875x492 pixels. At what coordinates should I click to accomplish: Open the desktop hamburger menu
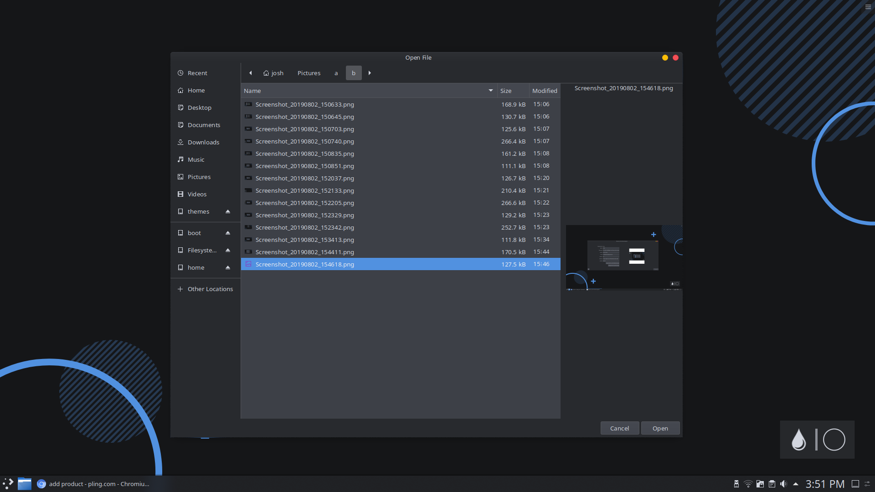pyautogui.click(x=868, y=7)
